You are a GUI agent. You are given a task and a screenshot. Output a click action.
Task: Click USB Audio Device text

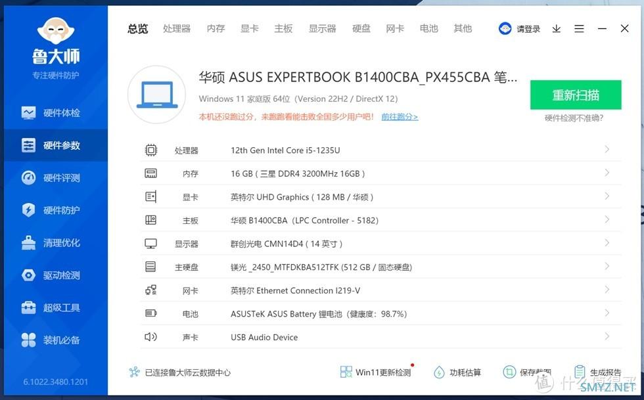264,337
